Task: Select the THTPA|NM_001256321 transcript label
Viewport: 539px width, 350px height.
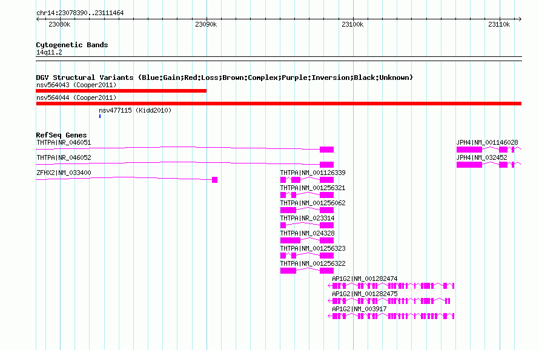Action: coord(313,188)
